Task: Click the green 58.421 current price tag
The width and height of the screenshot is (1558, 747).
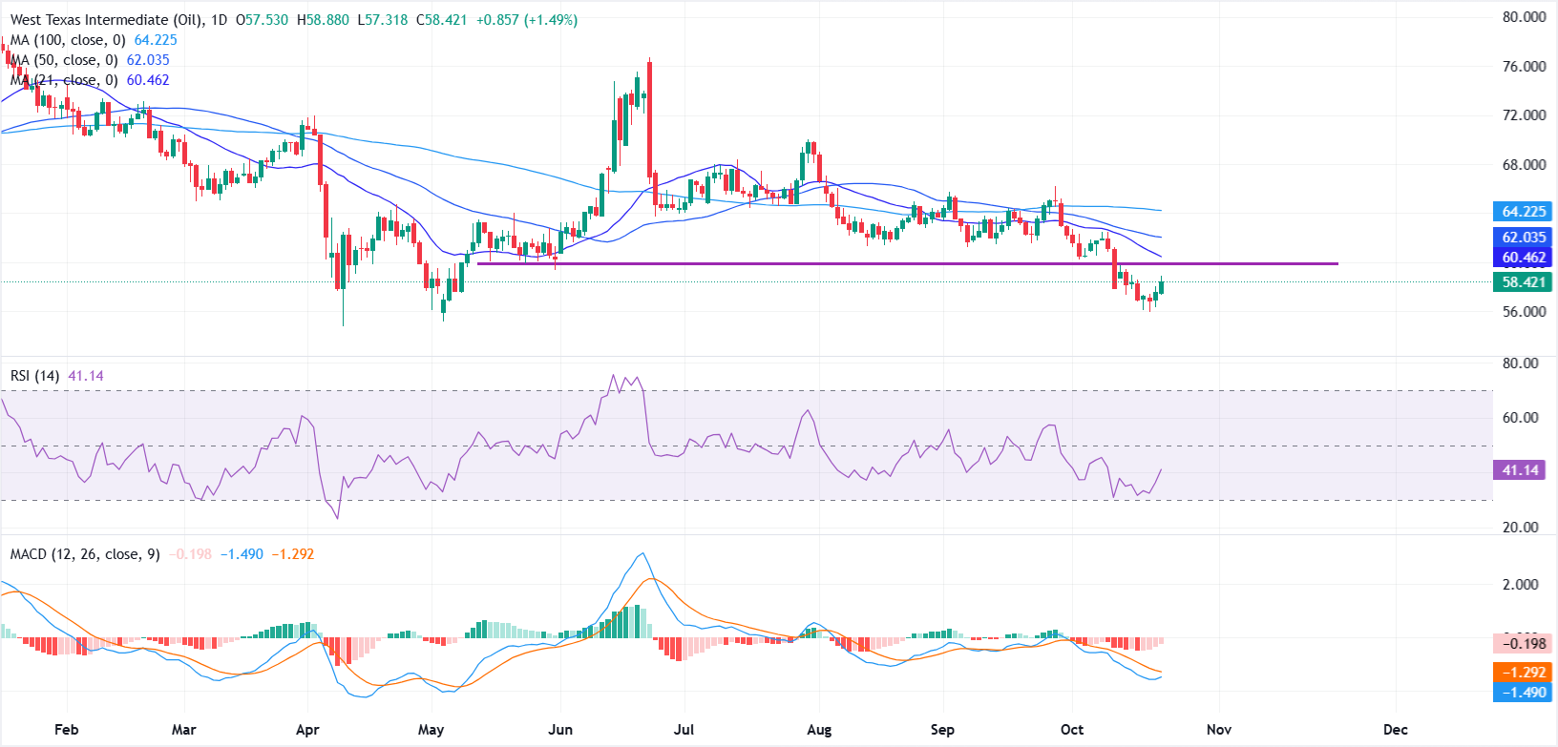Action: (1523, 282)
